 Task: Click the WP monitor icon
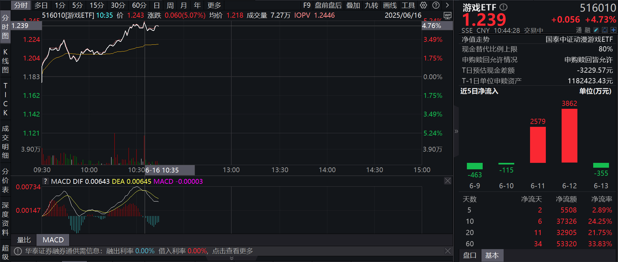pyautogui.click(x=448, y=15)
